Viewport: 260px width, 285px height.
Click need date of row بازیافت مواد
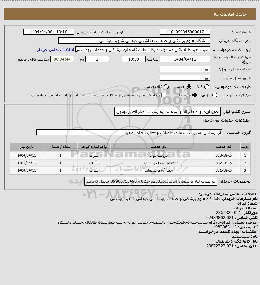[x=27, y=155]
